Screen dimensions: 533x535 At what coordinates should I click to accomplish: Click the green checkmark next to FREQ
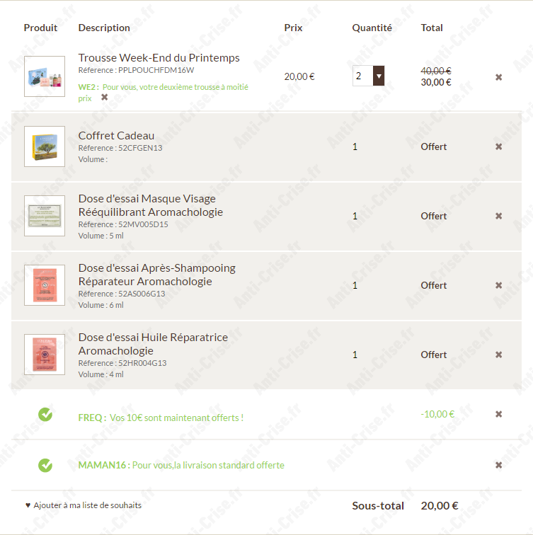coord(45,415)
